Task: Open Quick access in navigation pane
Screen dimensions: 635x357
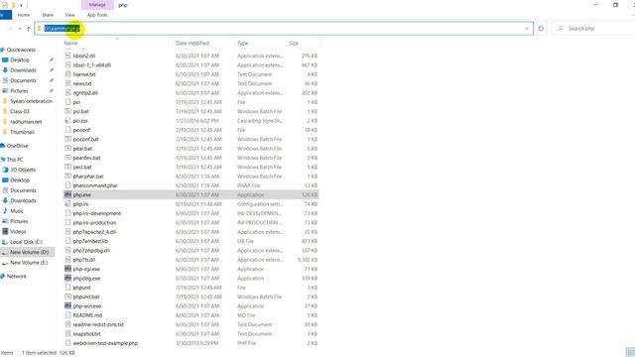Action: (x=21, y=50)
